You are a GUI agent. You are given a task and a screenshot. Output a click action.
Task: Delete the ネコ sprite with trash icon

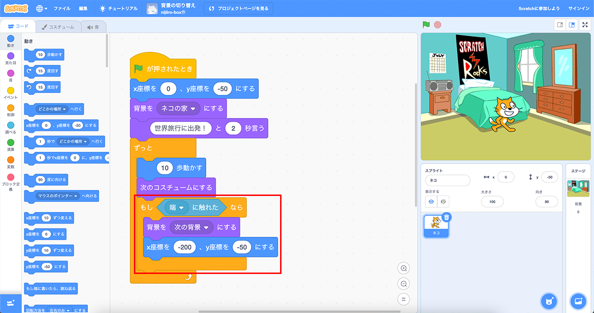coord(446,217)
